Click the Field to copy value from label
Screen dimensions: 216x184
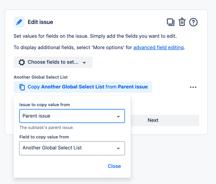click(44, 137)
